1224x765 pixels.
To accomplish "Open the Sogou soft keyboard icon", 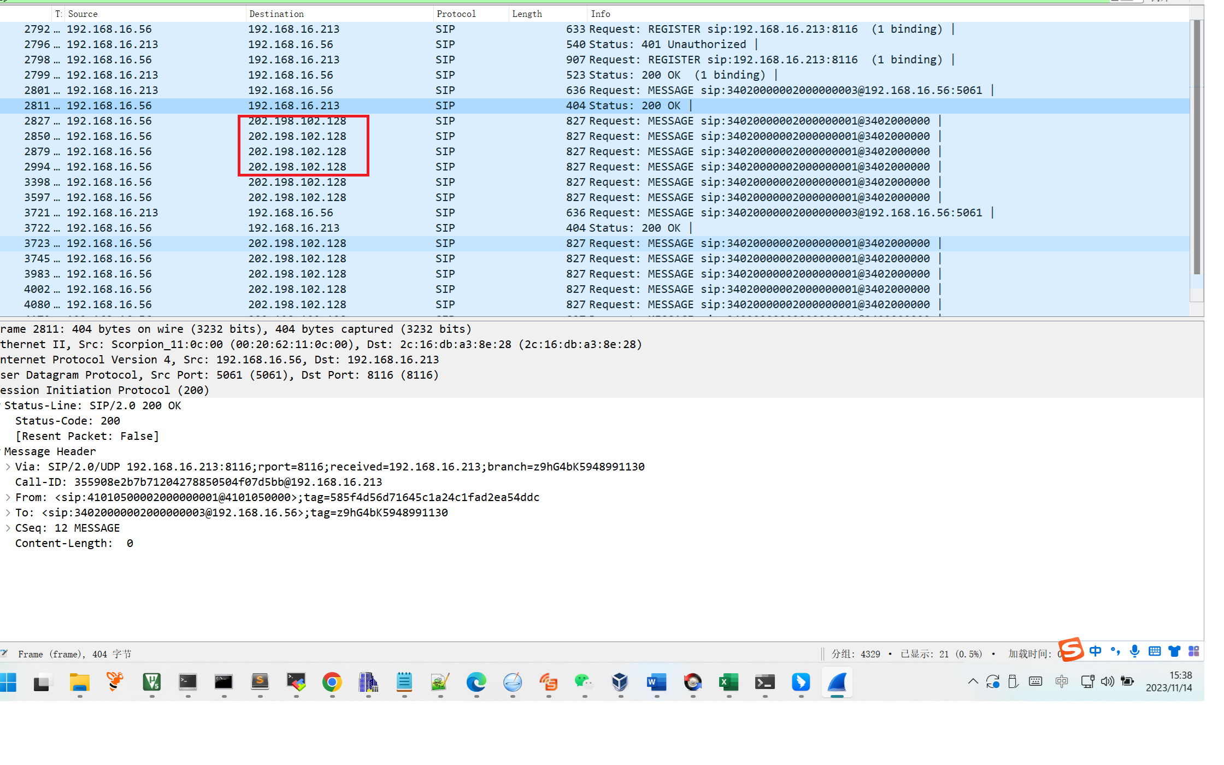I will [x=1155, y=651].
